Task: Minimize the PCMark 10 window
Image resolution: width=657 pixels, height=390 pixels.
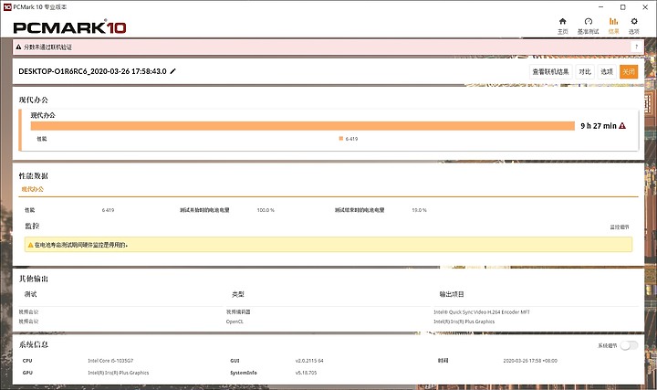Action: pyautogui.click(x=600, y=7)
